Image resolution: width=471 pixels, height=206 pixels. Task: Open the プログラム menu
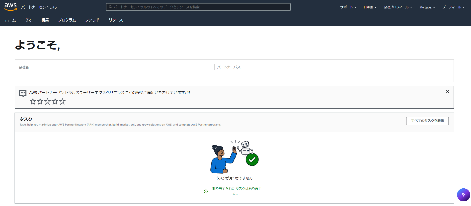point(67,20)
